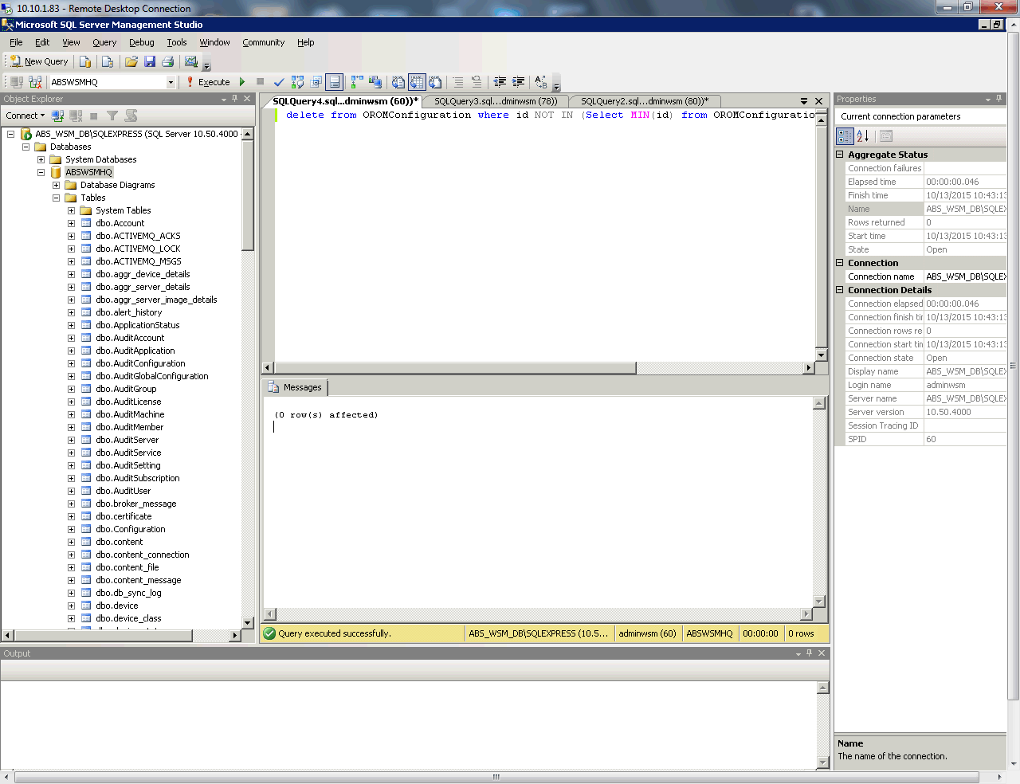The height and width of the screenshot is (784, 1020).
Task: Click the query editor horizontal scrollbar thumb
Action: pyautogui.click(x=455, y=368)
